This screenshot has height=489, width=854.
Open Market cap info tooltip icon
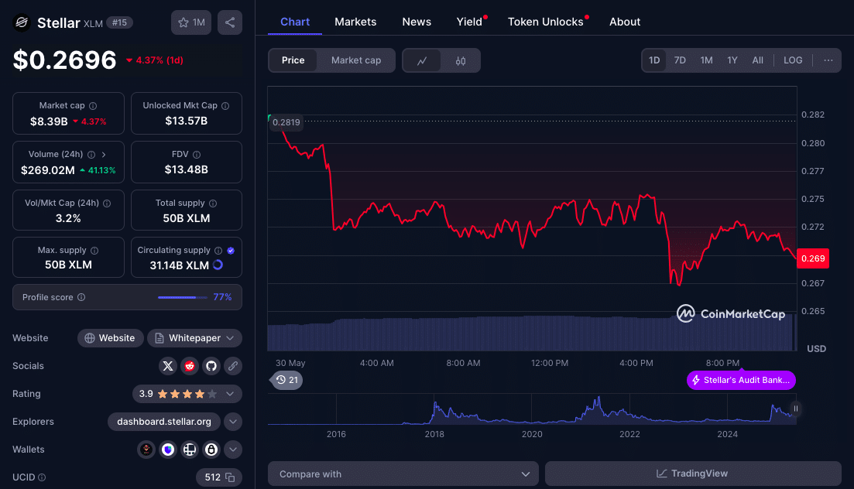[x=93, y=106]
